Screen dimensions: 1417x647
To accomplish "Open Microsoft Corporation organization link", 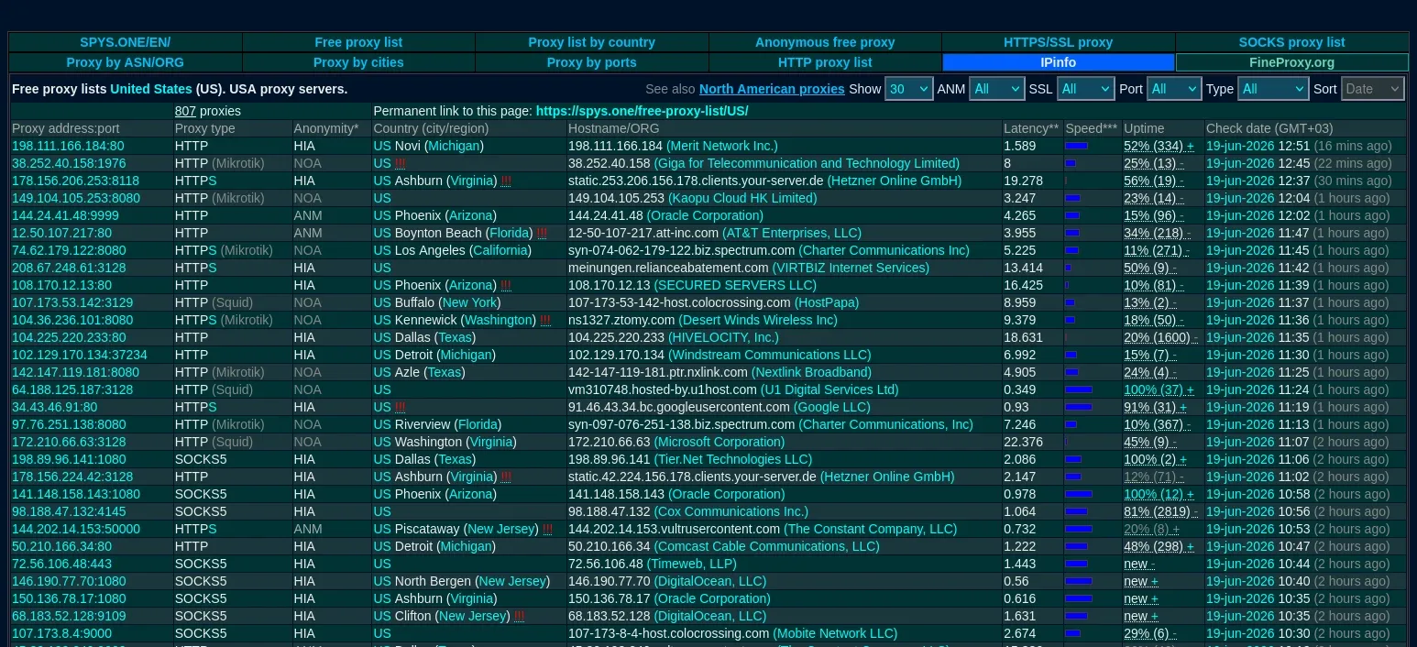I will pyautogui.click(x=719, y=442).
